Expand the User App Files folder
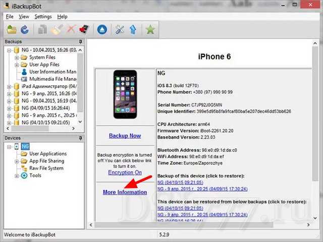 17,65
